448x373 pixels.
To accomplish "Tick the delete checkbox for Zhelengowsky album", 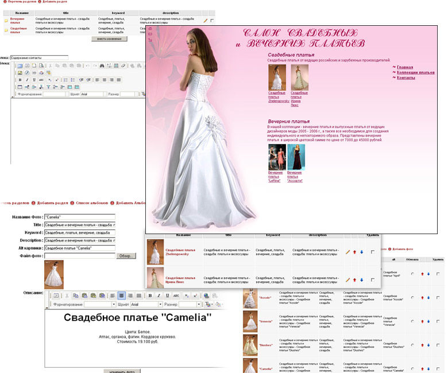I will [x=373, y=252].
